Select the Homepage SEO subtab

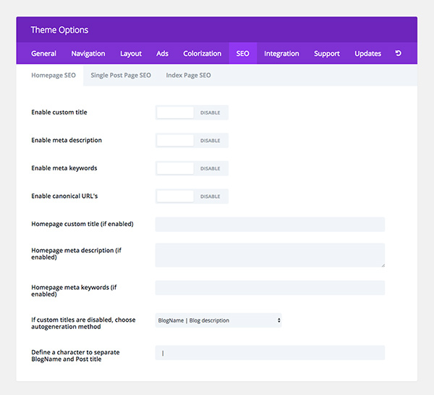54,75
